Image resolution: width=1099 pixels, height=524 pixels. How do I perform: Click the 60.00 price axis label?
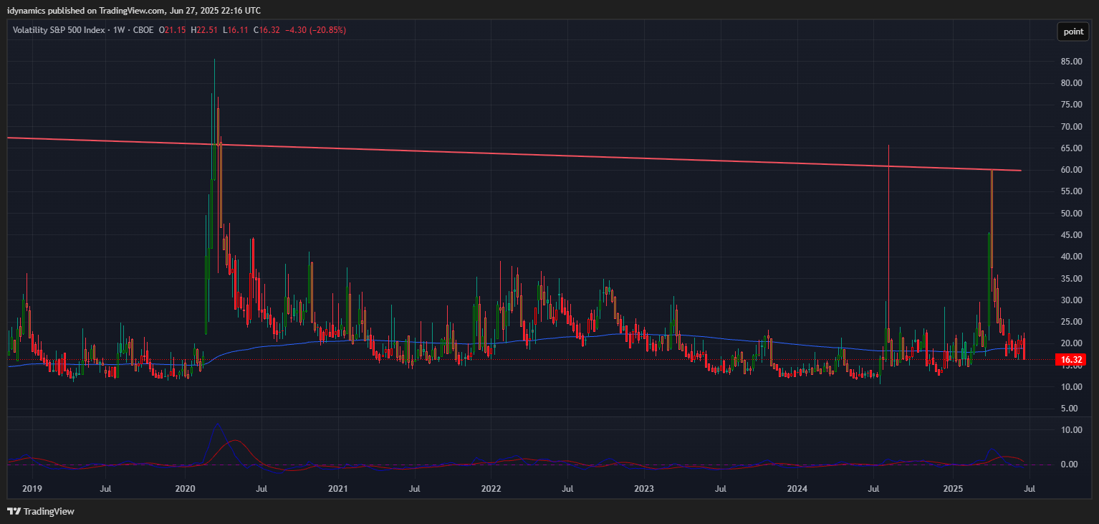1070,170
